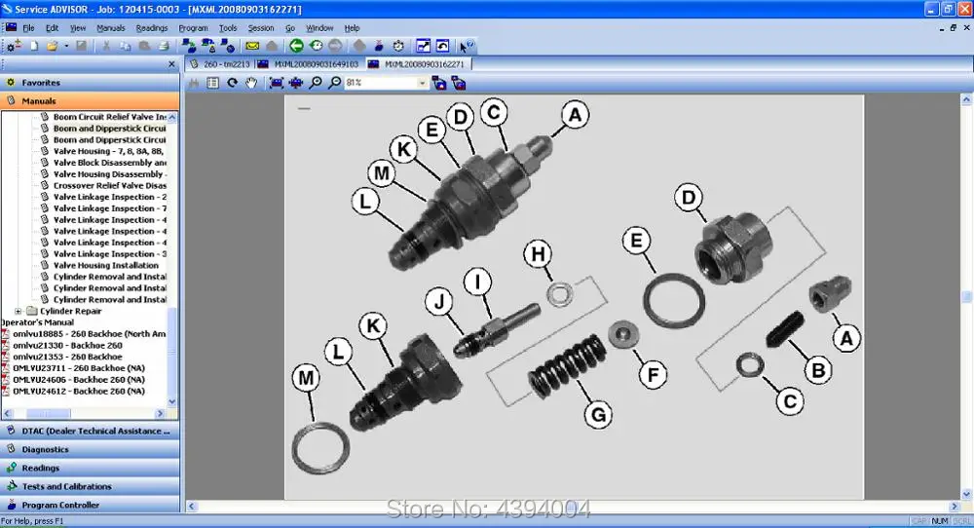
Task: Click the third computer globe connection icon
Action: pyautogui.click(x=228, y=46)
